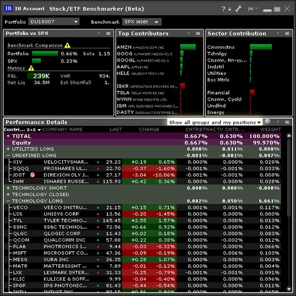This screenshot has height=296, width=296.
Task: Click the Metrics link
Action: [x=16, y=68]
